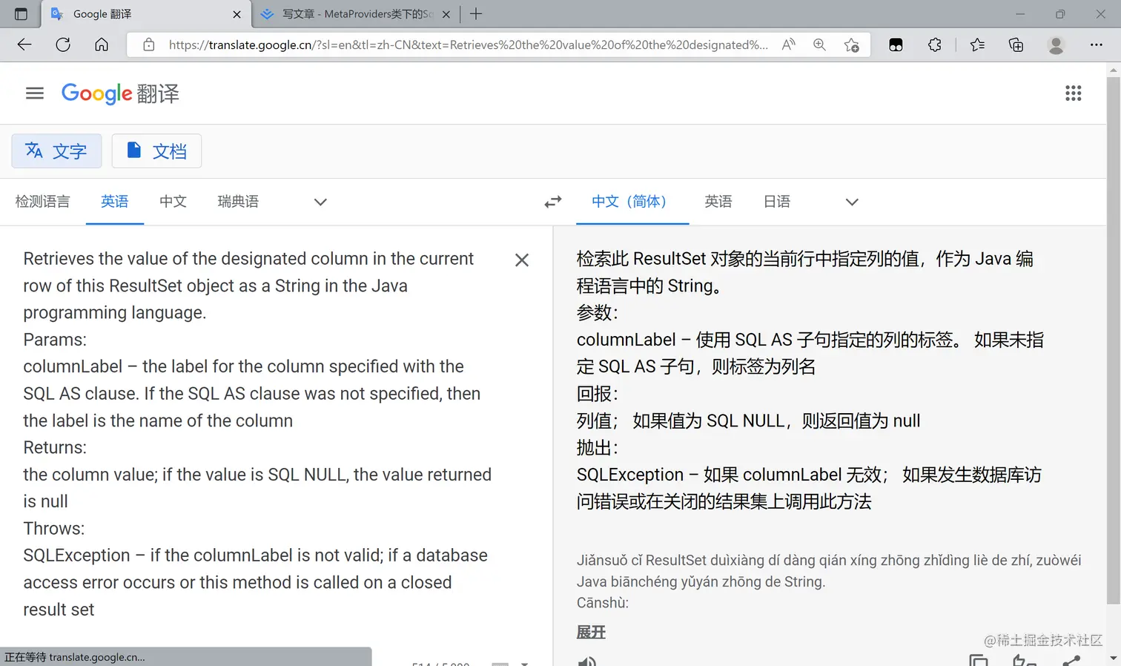Choose 日语 as target language
Image resolution: width=1121 pixels, height=666 pixels.
[x=777, y=202]
